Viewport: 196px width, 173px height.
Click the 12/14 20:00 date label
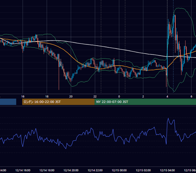(71, 170)
